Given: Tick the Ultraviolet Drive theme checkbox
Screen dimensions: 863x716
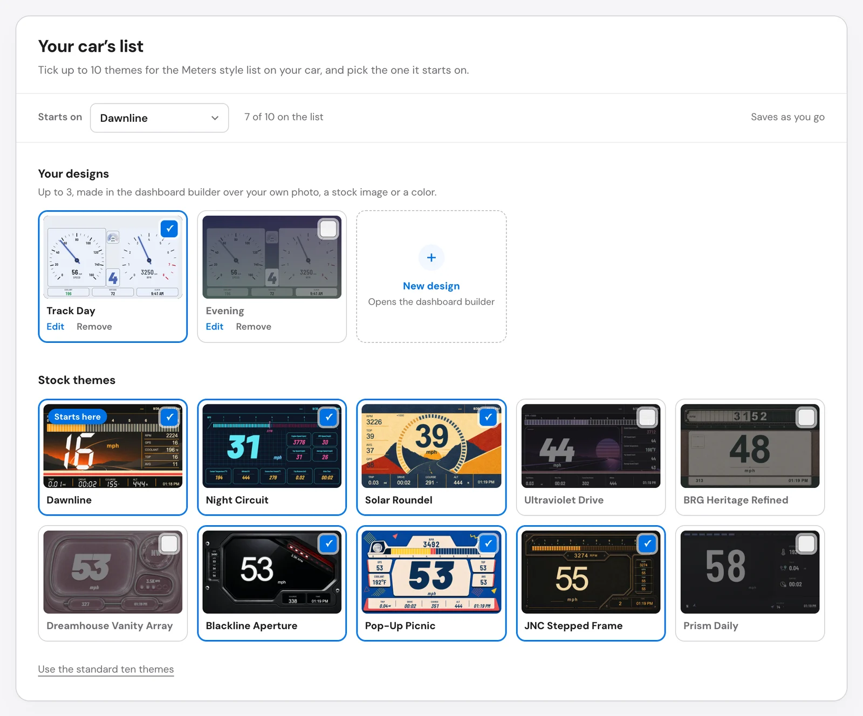Looking at the screenshot, I should point(647,417).
